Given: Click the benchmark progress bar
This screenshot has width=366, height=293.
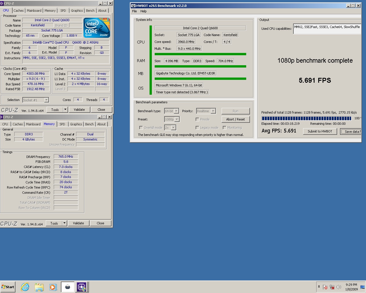Looking at the screenshot, I should (x=307, y=118).
